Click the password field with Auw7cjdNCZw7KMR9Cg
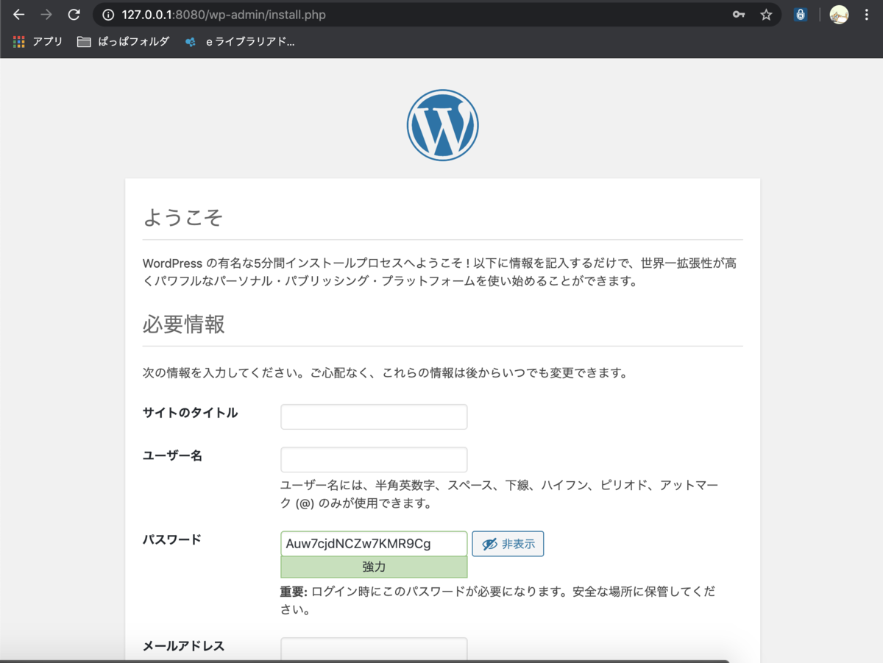Viewport: 883px width, 663px height. pos(374,544)
